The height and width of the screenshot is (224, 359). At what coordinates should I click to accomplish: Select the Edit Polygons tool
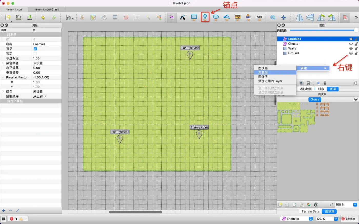(183, 17)
